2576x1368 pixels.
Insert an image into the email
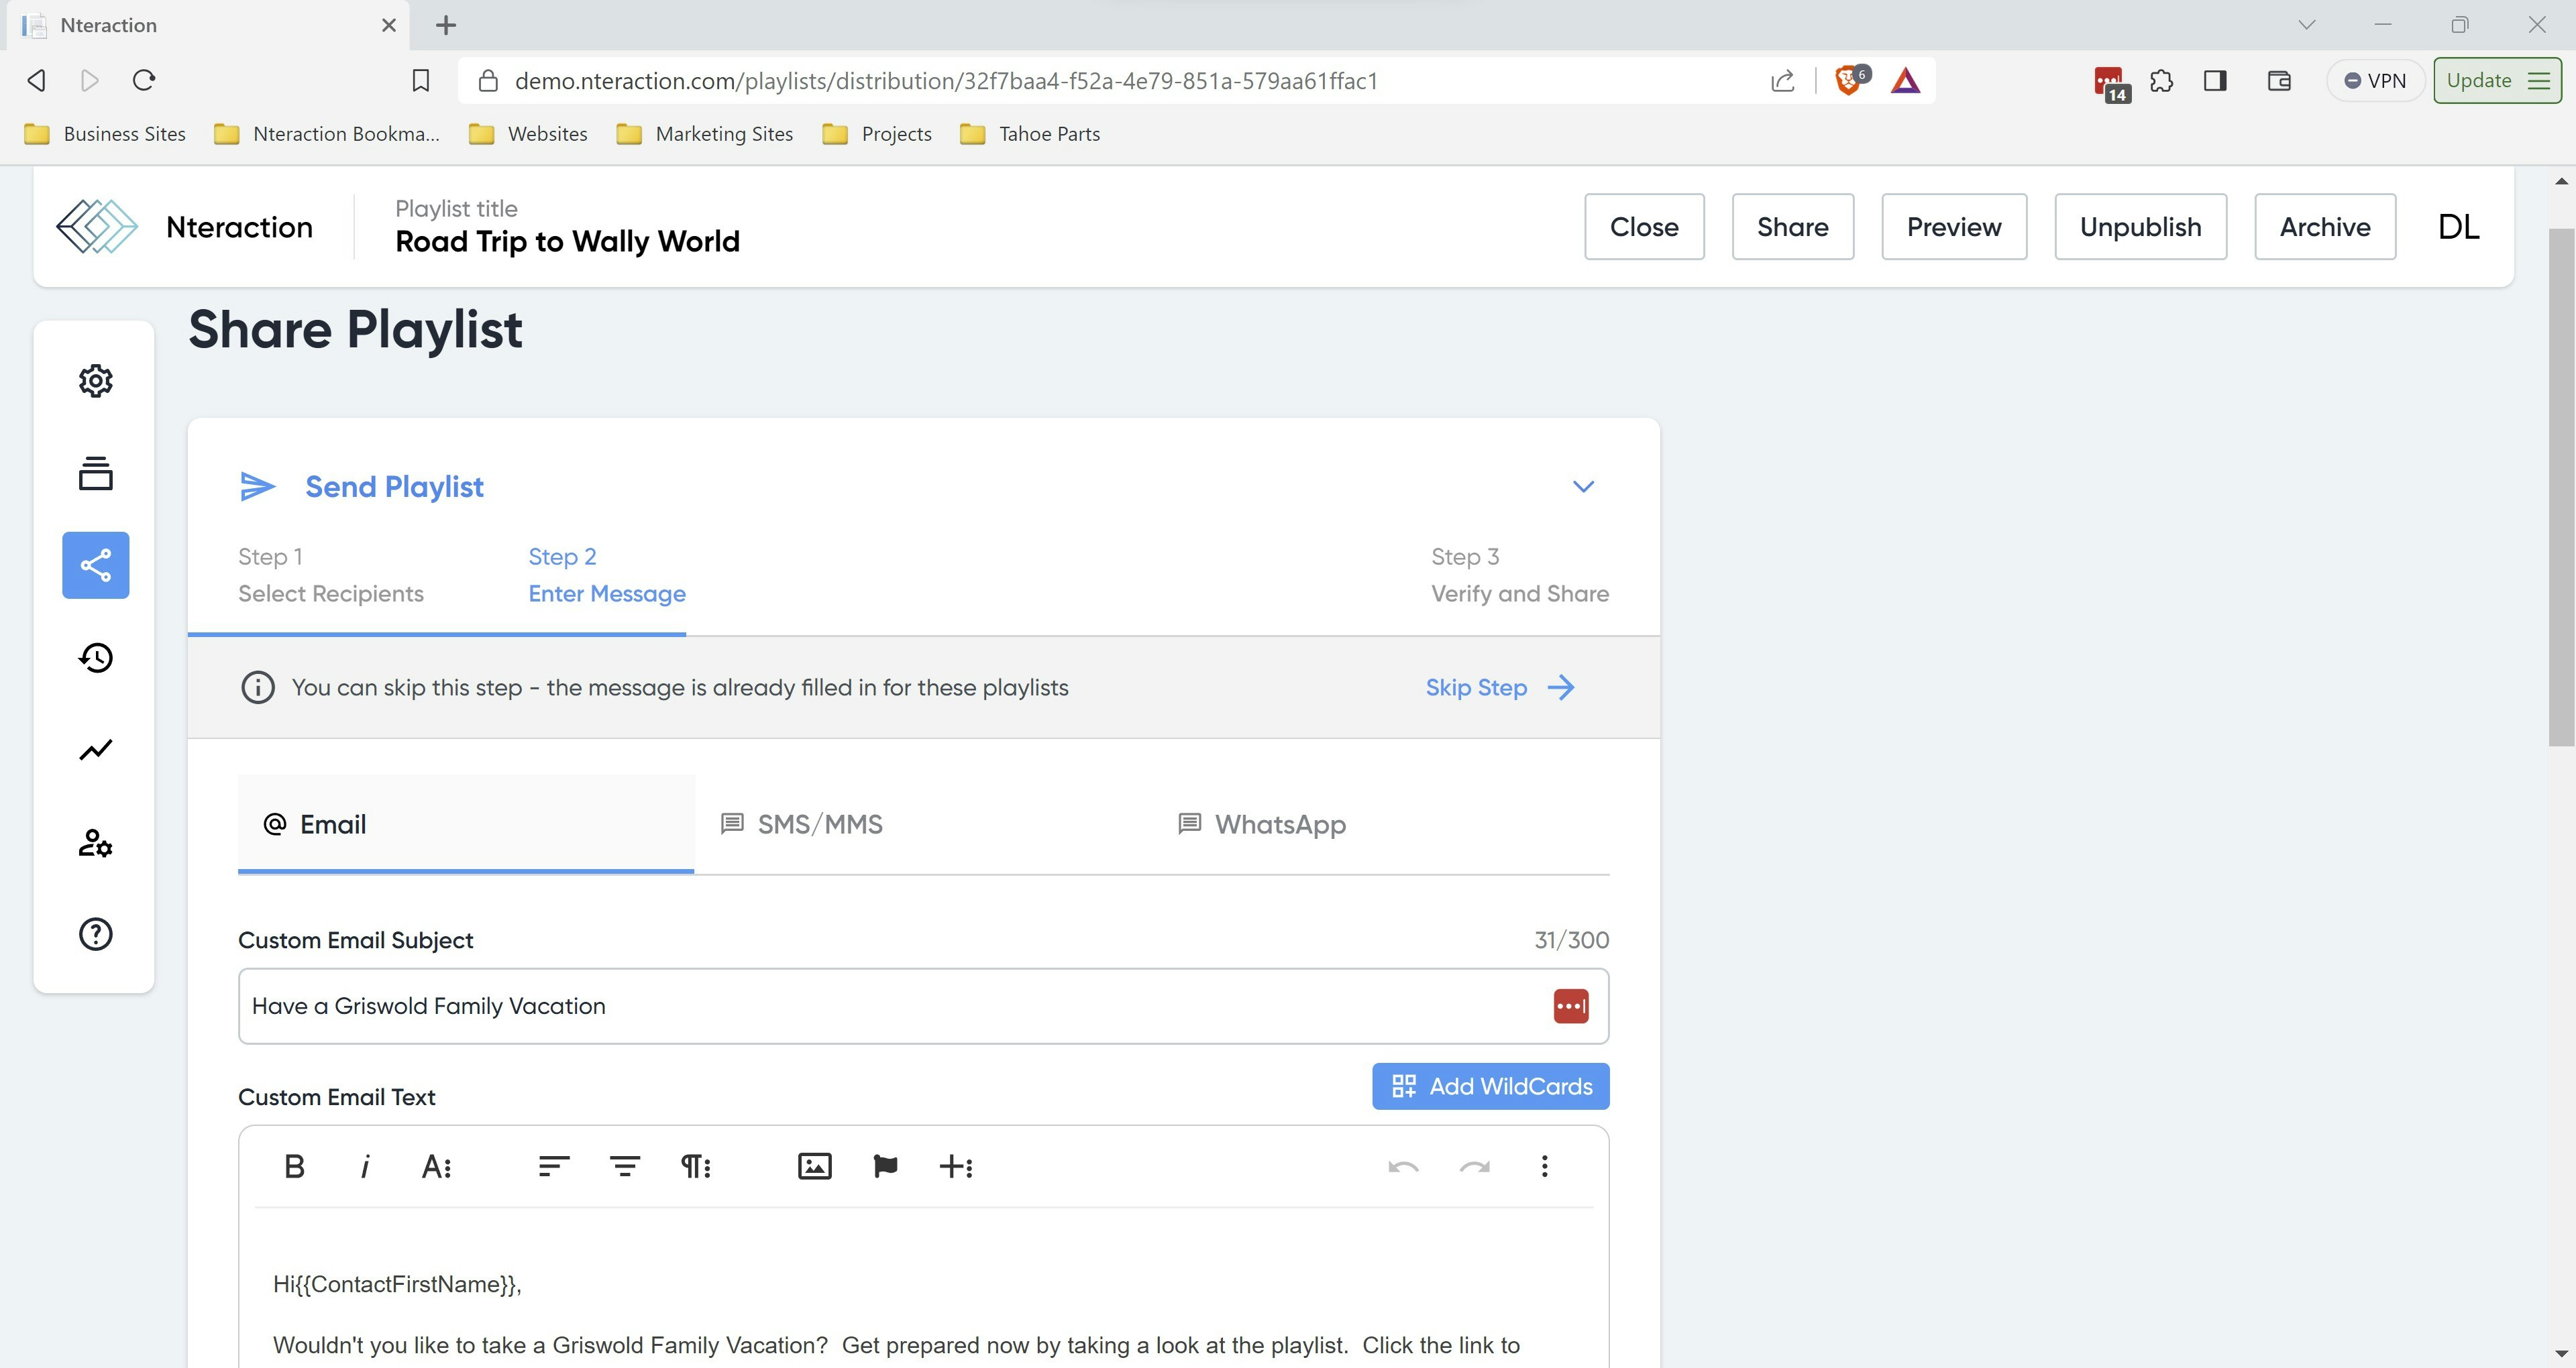(815, 1166)
